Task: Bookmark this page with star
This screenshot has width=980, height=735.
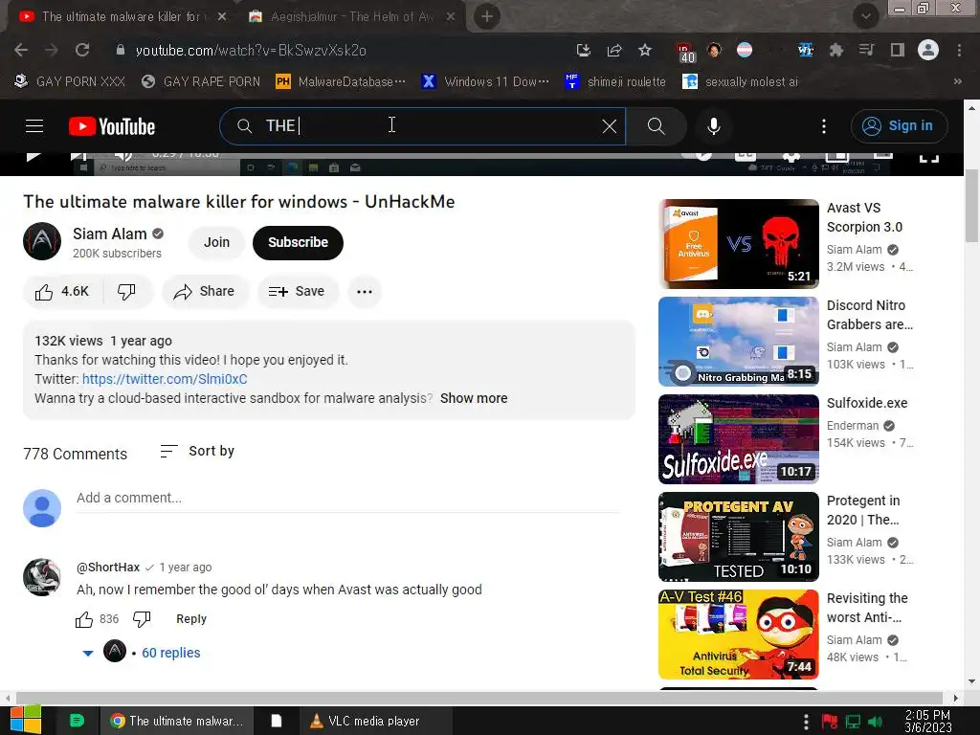Action: 645,50
